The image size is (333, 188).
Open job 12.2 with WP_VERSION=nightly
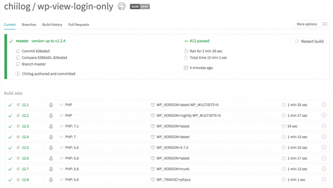(167, 115)
